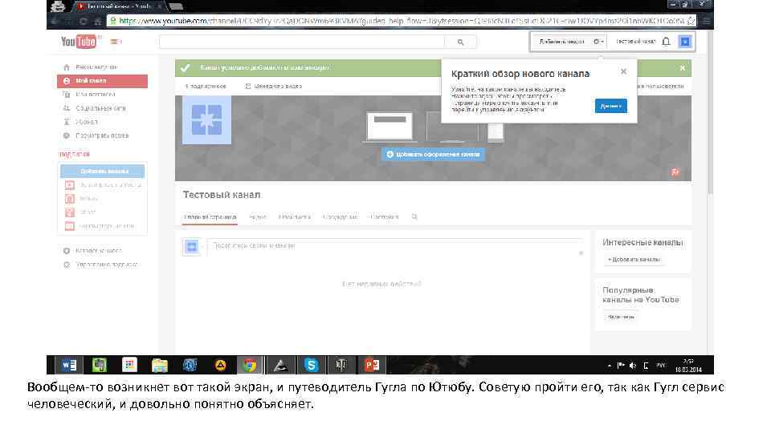Click the share your thoughts input field
The height and width of the screenshot is (433, 771).
395,246
